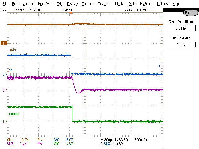Click the Ch1 10.0V scale readout
The height and width of the screenshot is (149, 199).
[18, 140]
